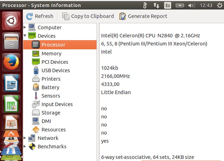The image size is (224, 161).
Task: Collapse the Devices tree node
Action: pos(25,36)
